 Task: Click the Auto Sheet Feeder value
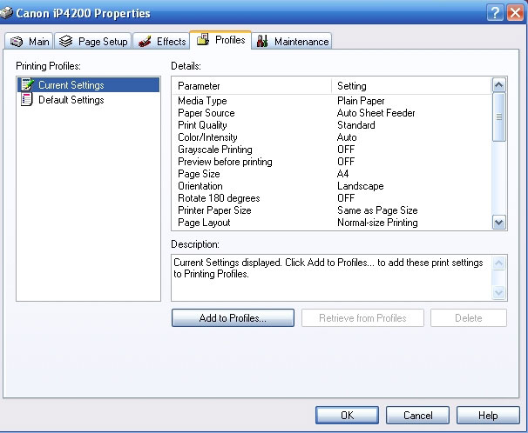(376, 113)
